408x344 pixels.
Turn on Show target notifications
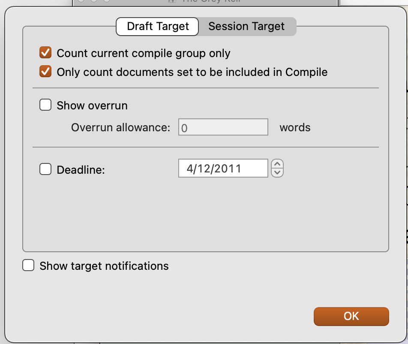(x=28, y=266)
